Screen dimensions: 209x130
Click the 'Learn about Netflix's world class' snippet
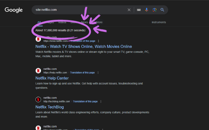92,114
